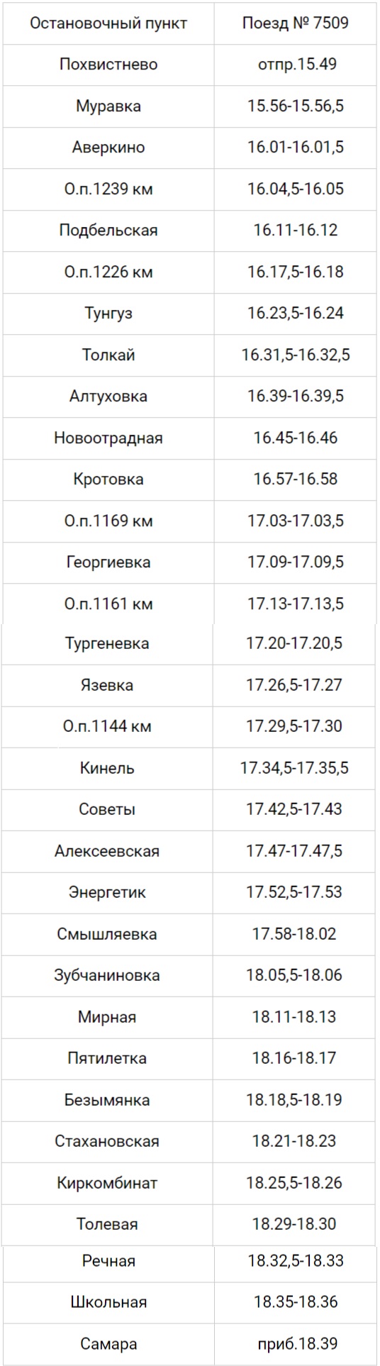The height and width of the screenshot is (1366, 380).
Task: Select the Алексеевская station cell
Action: 108,851
